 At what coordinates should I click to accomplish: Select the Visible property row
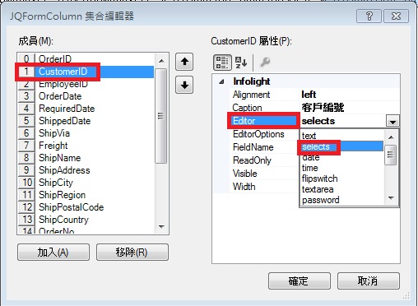[264, 174]
